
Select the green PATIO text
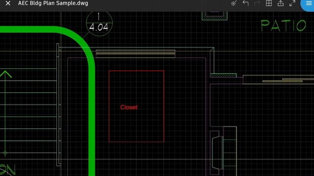coord(284,25)
